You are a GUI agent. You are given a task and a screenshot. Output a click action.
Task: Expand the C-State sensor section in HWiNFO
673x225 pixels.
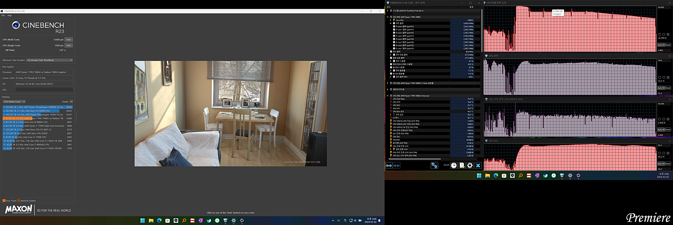387,83
